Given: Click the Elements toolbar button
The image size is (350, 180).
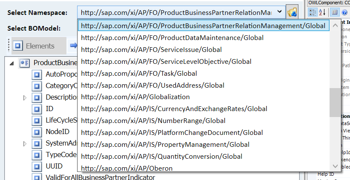Looking at the screenshot, I should (39, 46).
